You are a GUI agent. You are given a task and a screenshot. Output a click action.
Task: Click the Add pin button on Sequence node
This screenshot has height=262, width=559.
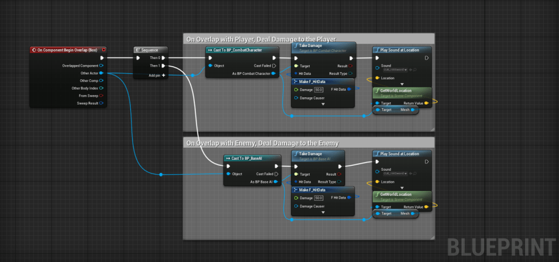(x=164, y=75)
